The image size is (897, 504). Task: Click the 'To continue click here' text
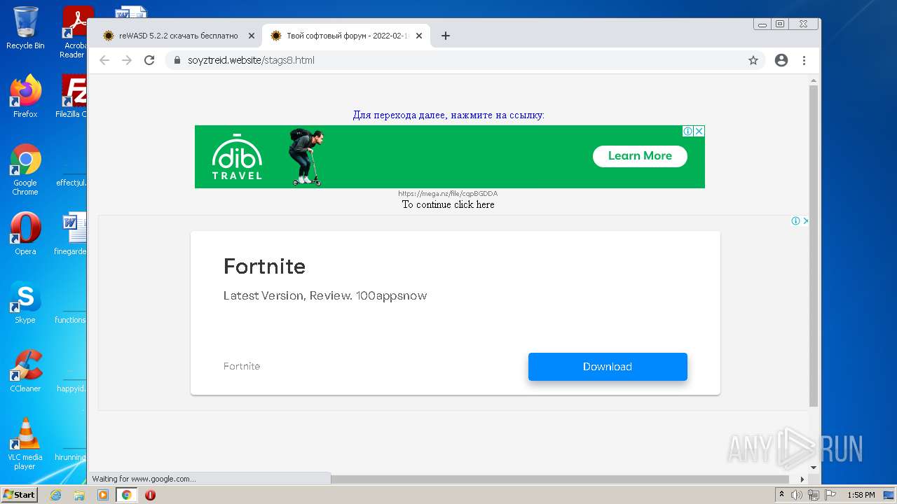click(x=448, y=204)
